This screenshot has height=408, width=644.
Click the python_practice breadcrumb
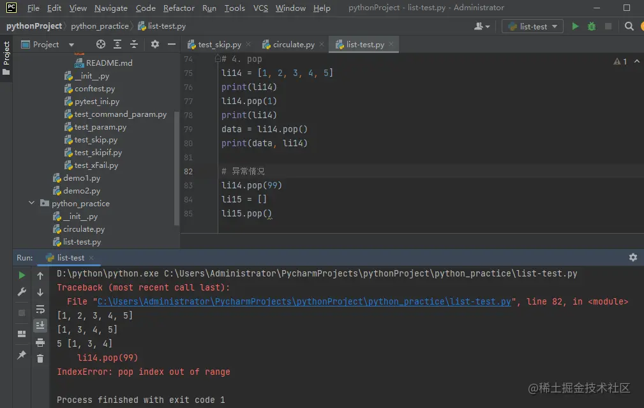pos(100,26)
